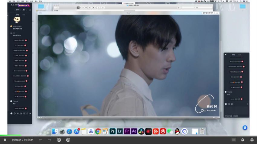Click the blue chat bubble floating button
Image resolution: width=257 pixels, height=144 pixels.
pyautogui.click(x=245, y=128)
